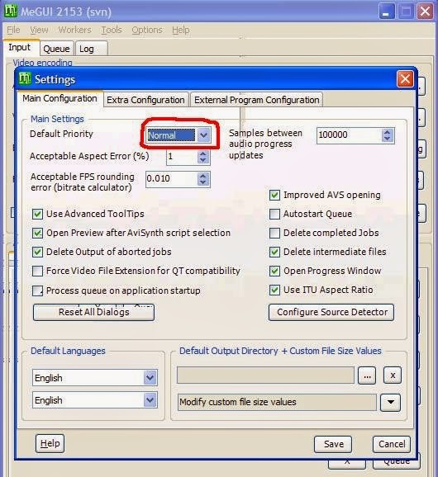This screenshot has height=477, width=438.
Task: Switch to the Log tab
Action: pyautogui.click(x=92, y=49)
